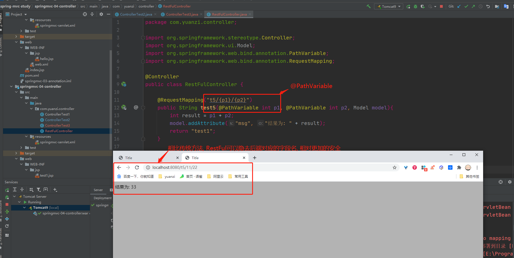Screen dimensions: 514x258
Task: Open hello.jsp in the project tree
Action: 44,59
